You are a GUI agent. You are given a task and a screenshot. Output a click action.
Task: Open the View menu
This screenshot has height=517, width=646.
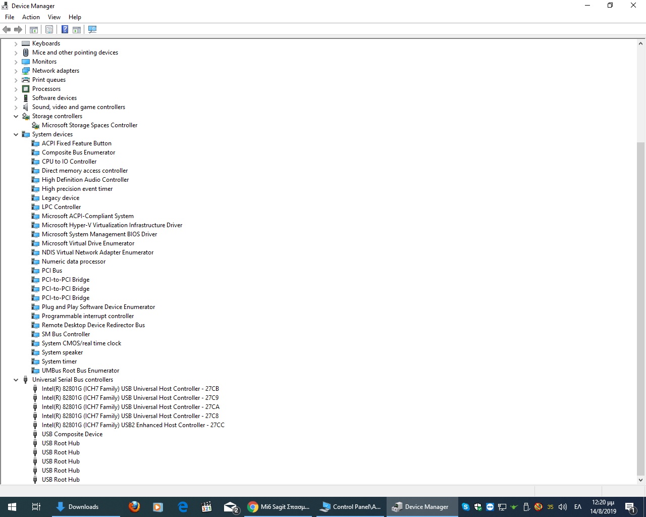coord(54,17)
